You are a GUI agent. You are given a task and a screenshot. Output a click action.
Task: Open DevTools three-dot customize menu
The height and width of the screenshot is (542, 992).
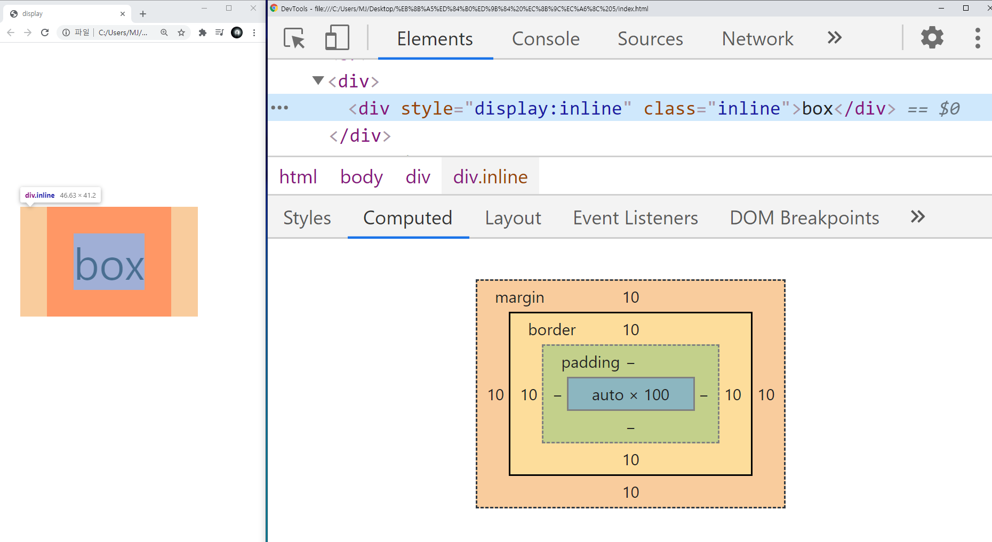point(978,38)
